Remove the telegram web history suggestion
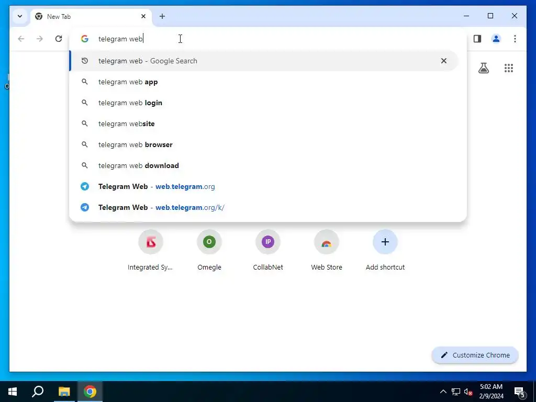Viewport: 536px width, 402px height. [444, 61]
